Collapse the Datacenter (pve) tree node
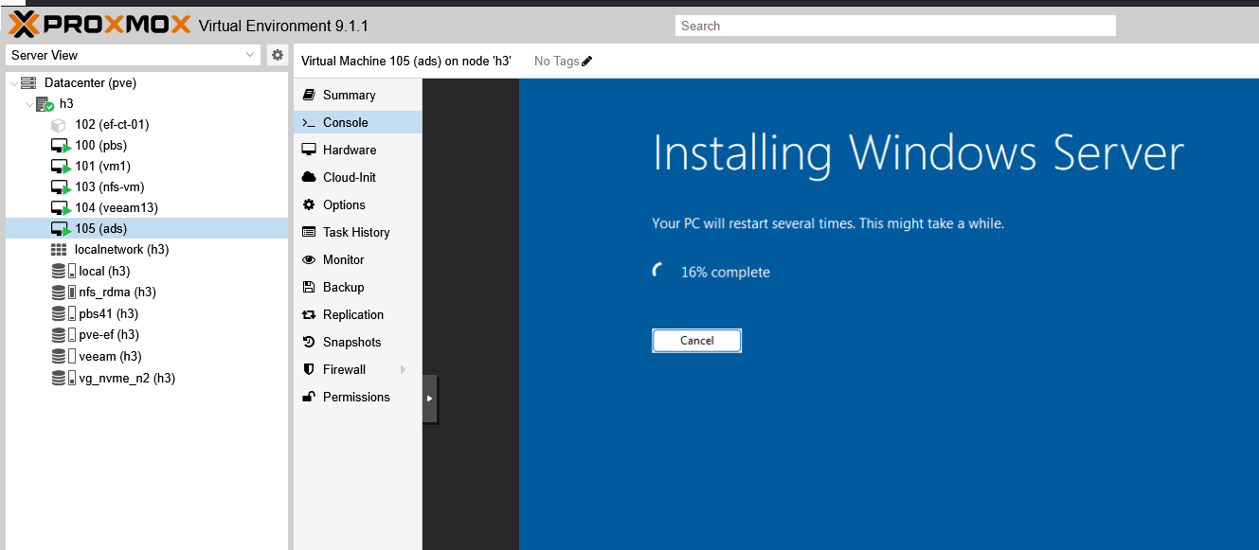Screen dimensions: 1259x550 [13, 83]
